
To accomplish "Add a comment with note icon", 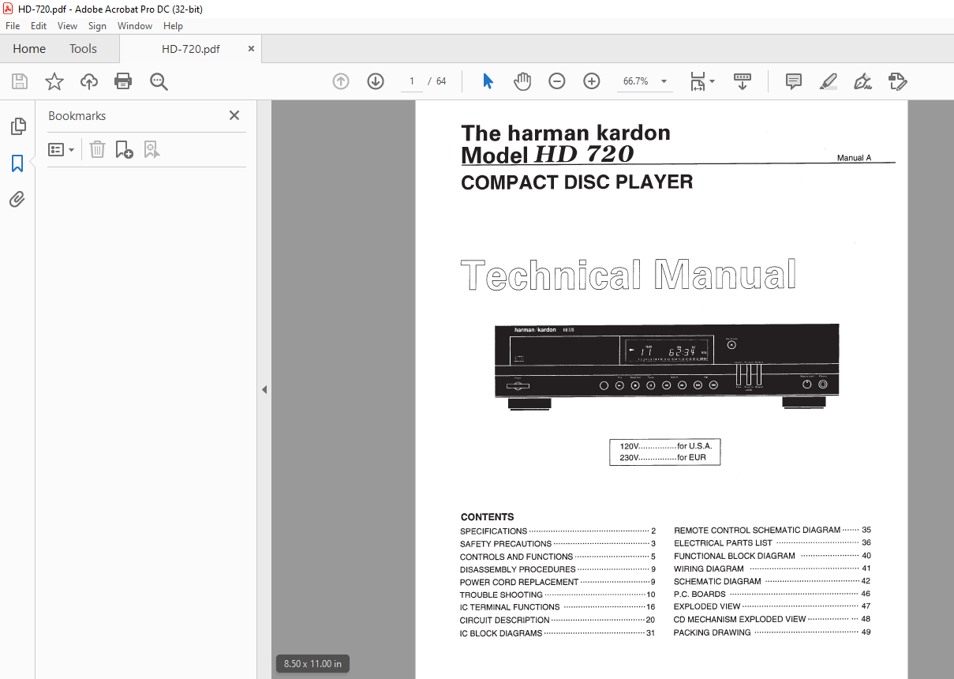I will point(794,81).
